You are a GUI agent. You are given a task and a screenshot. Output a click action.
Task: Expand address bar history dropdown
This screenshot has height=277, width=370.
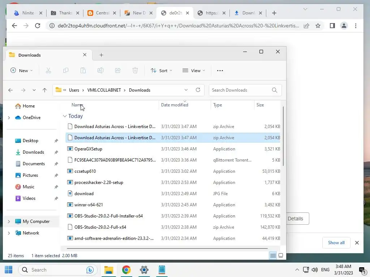pyautogui.click(x=186, y=90)
